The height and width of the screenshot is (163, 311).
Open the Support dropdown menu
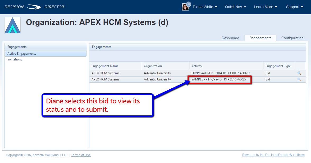pyautogui.click(x=295, y=7)
